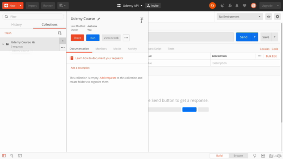Viewport: 283px width, 159px height.
Task: Open the Udemy API workspace switcher
Action: [x=130, y=6]
